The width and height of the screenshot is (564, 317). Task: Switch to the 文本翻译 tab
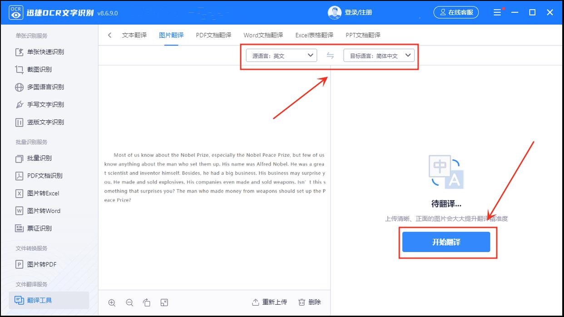[x=134, y=35]
